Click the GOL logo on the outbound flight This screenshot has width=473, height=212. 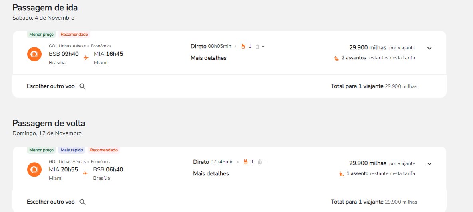pyautogui.click(x=34, y=55)
